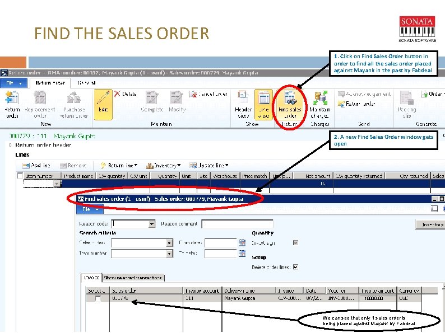
Task: Expand the Return order header section
Action: [11, 145]
